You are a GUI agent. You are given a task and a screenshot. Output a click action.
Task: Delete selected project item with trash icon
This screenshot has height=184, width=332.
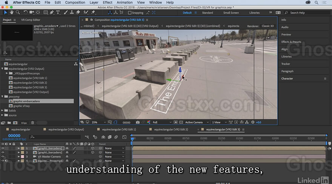click(x=32, y=123)
